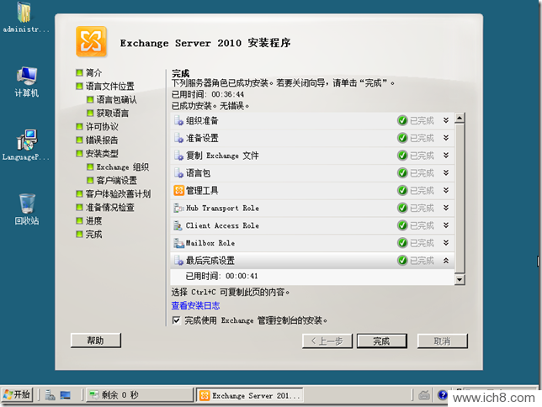Click the scrollbar up arrow in role list

click(x=460, y=118)
